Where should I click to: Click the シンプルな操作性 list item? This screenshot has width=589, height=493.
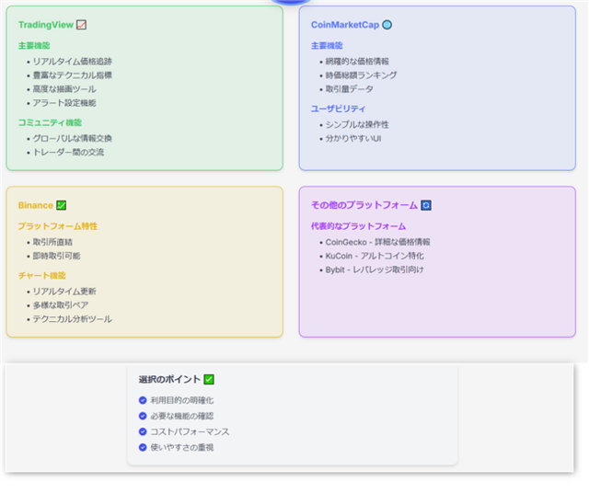coord(357,125)
